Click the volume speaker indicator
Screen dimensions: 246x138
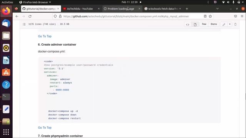click(x=228, y=2)
